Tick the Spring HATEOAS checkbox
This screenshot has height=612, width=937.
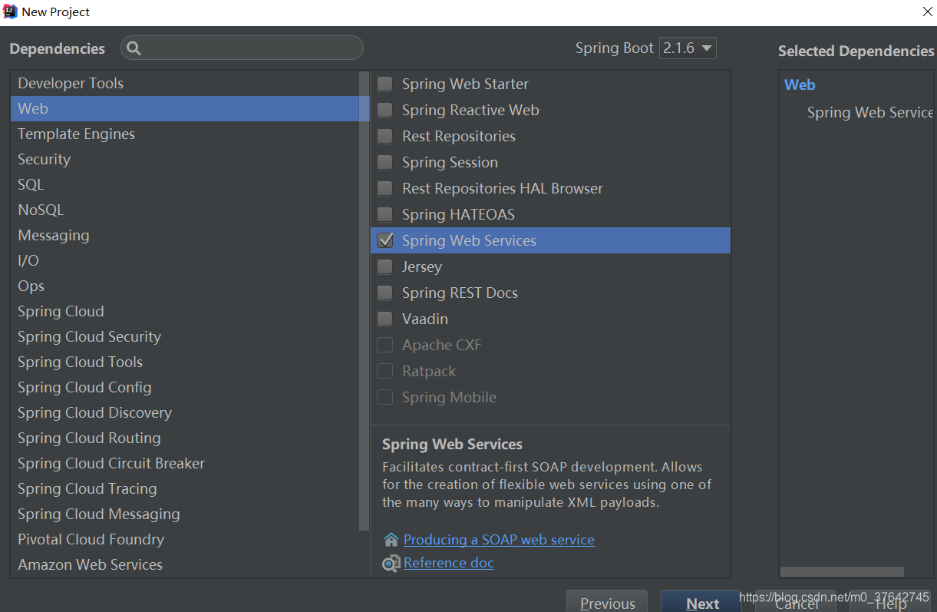[x=385, y=214]
